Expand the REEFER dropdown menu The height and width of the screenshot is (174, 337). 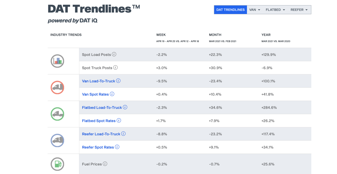point(299,10)
